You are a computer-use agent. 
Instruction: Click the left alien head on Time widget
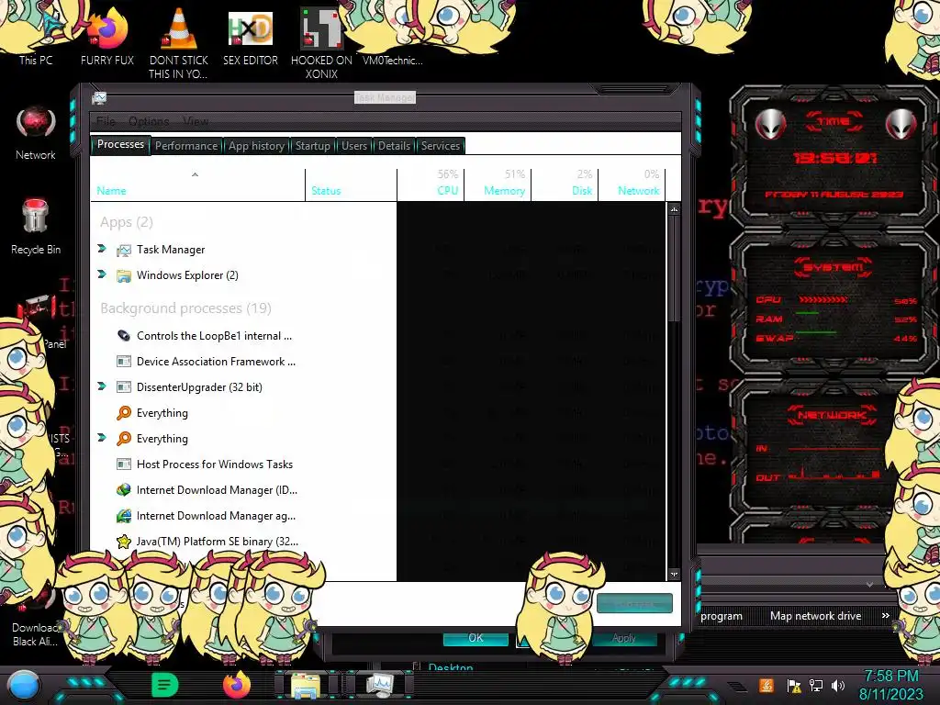pyautogui.click(x=771, y=124)
